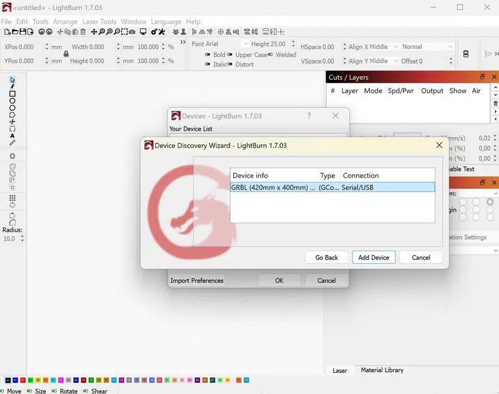This screenshot has width=499, height=394.
Task: Pick the black 00 layer color swatch
Action: point(8,380)
